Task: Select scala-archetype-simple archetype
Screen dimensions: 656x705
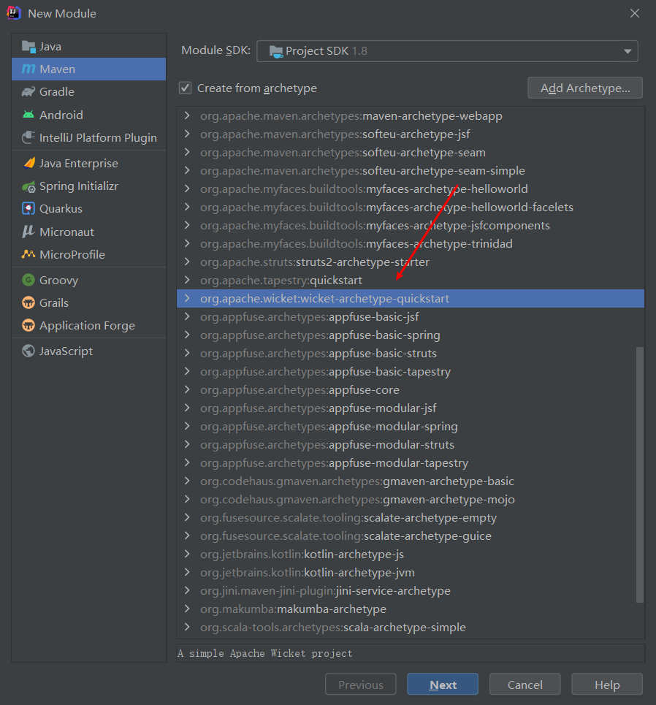Action: (x=411, y=628)
